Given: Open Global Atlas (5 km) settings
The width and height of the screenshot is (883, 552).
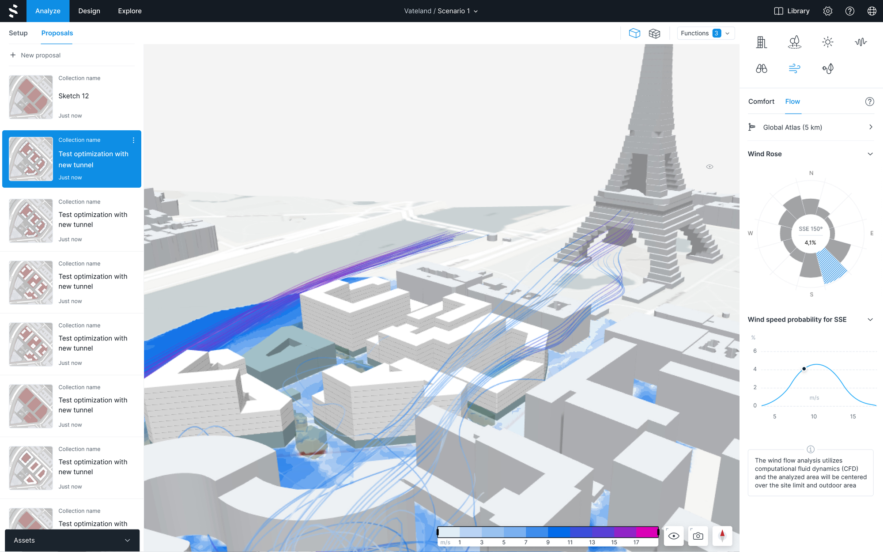Looking at the screenshot, I should [810, 127].
